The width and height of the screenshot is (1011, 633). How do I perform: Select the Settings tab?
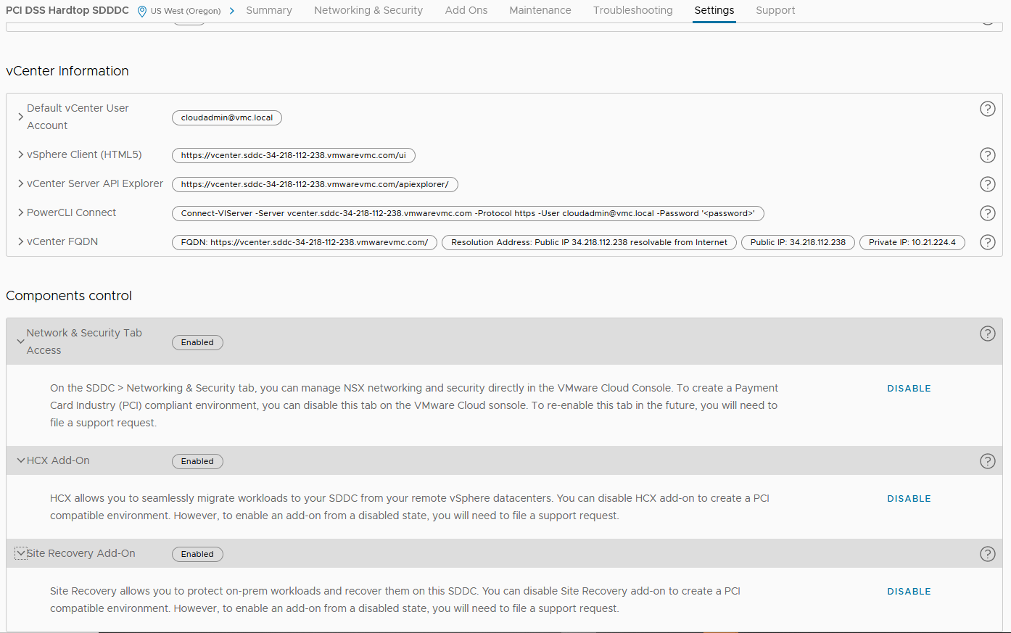[x=714, y=10]
